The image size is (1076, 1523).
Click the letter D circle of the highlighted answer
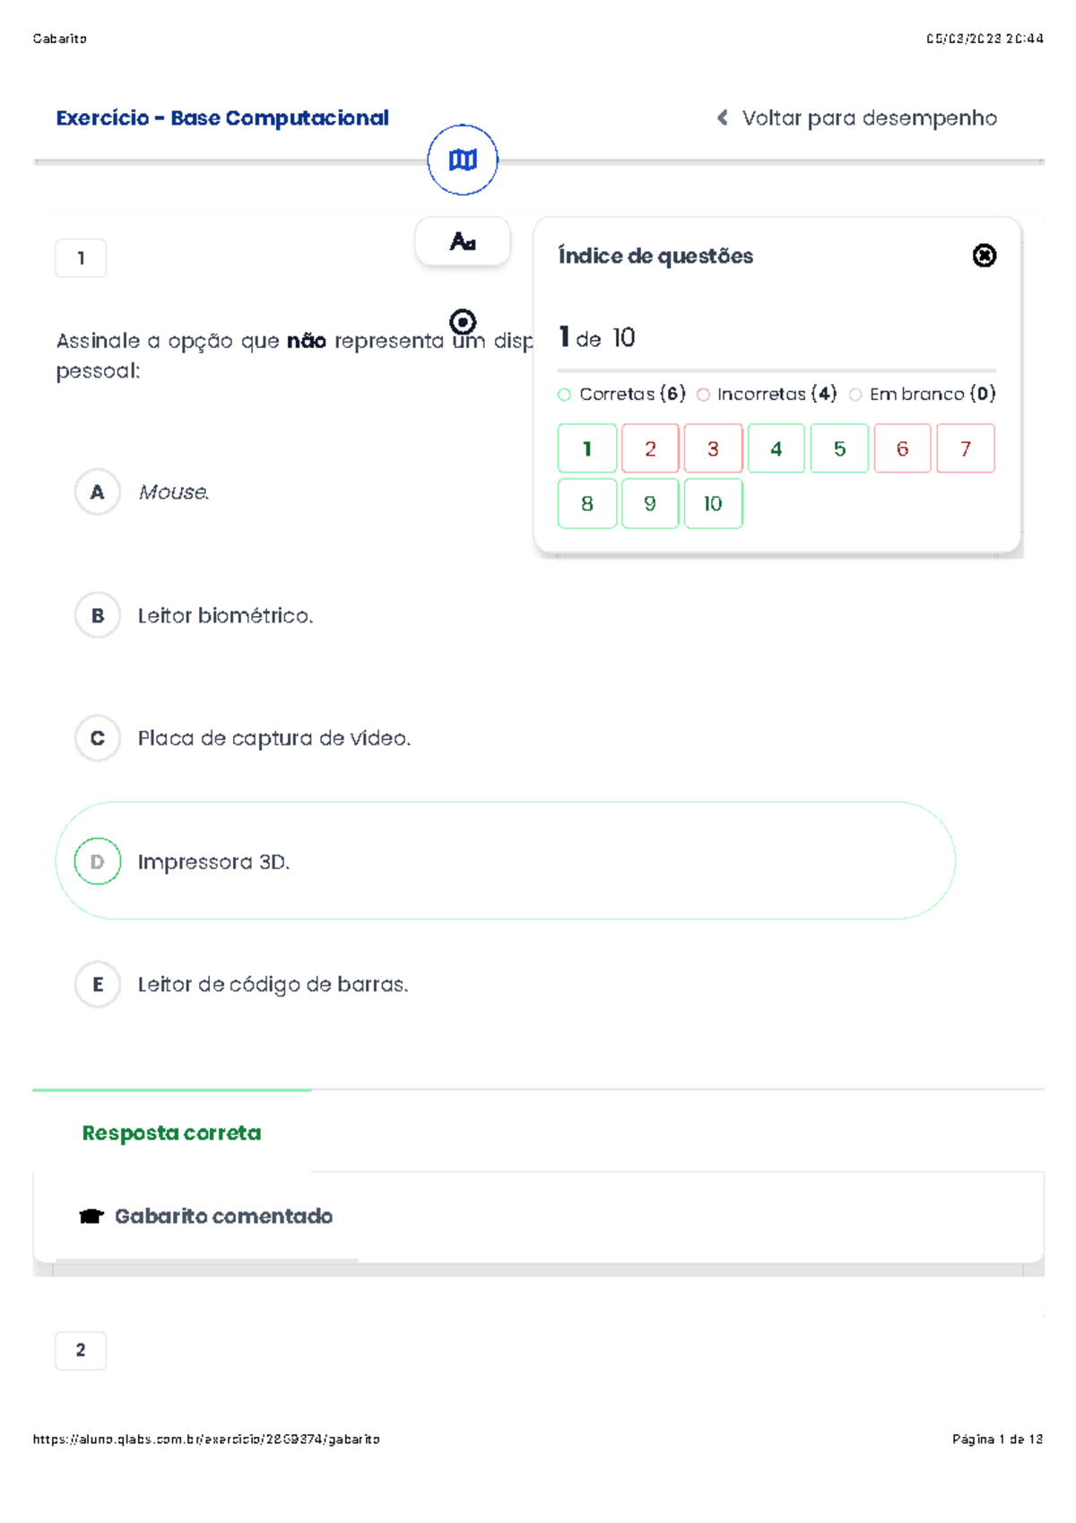pyautogui.click(x=96, y=860)
